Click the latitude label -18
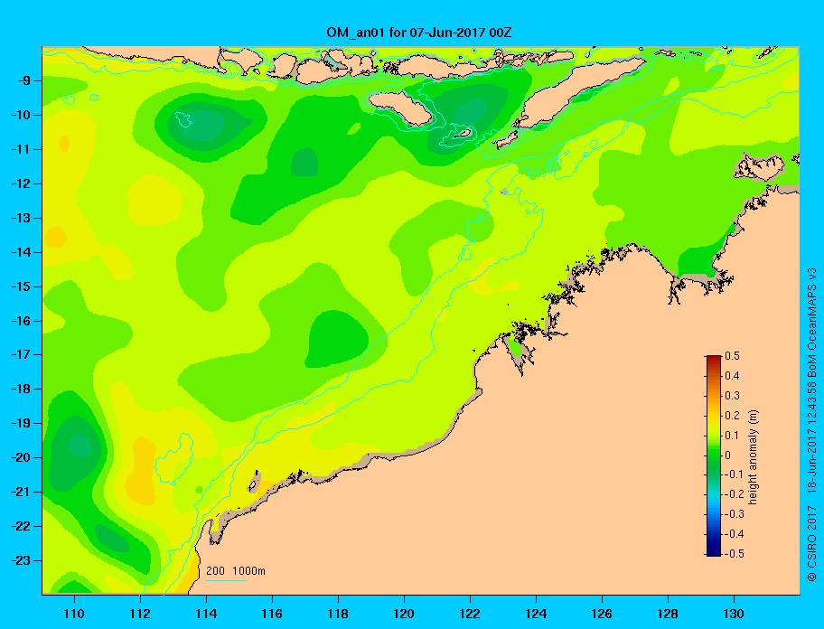Screen dimensions: 824x629 pos(20,390)
